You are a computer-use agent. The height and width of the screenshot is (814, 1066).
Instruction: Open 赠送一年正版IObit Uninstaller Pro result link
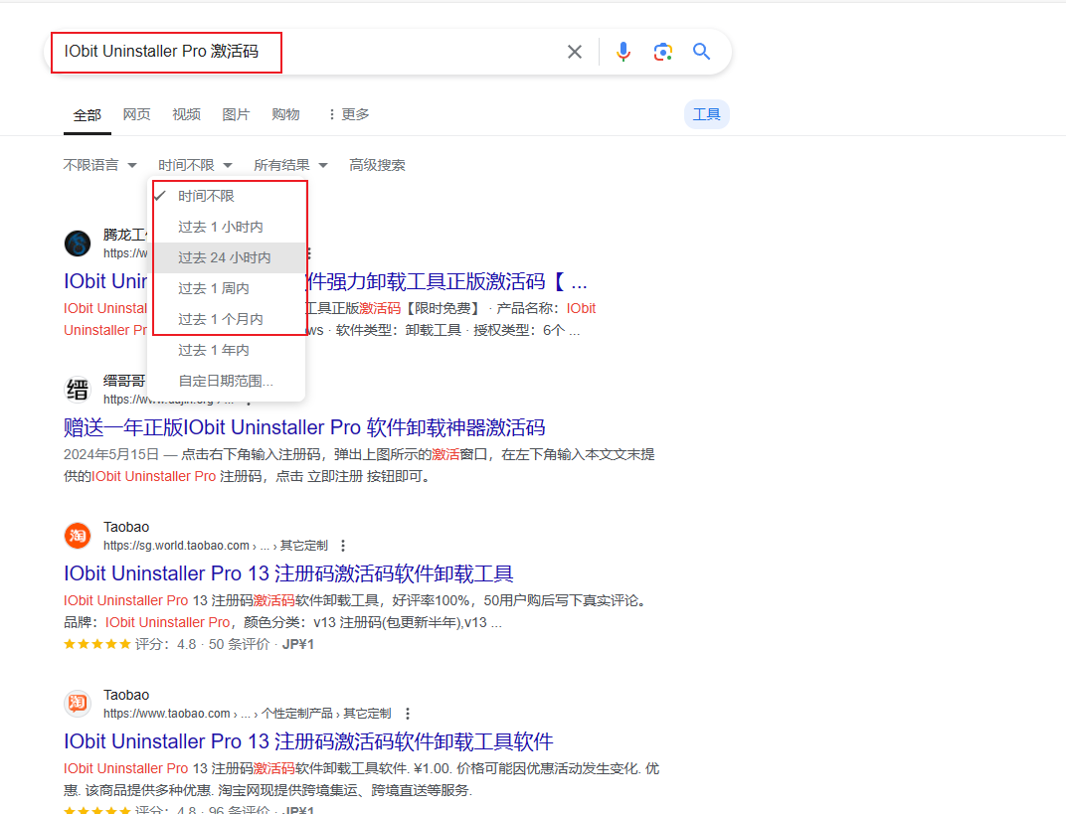pos(304,427)
